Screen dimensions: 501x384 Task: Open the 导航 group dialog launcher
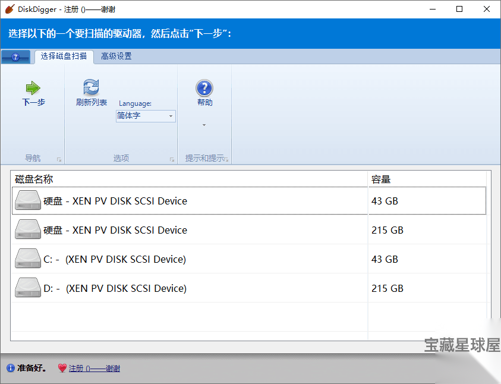pos(59,159)
